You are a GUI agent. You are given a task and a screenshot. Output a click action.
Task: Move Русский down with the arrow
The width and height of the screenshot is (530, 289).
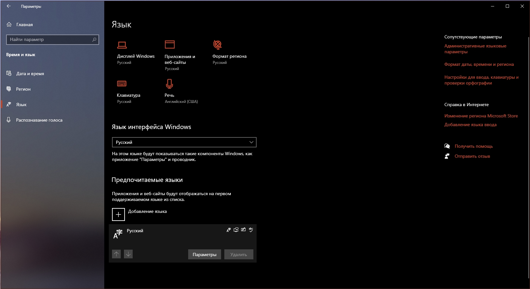128,254
